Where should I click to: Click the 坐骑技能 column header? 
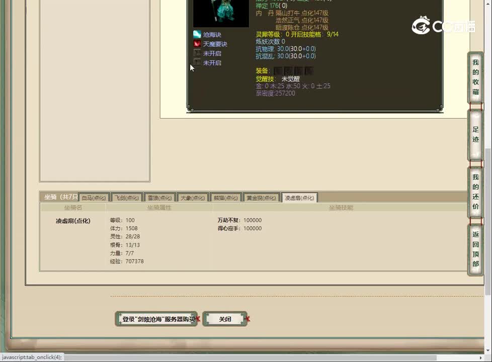[x=341, y=207]
